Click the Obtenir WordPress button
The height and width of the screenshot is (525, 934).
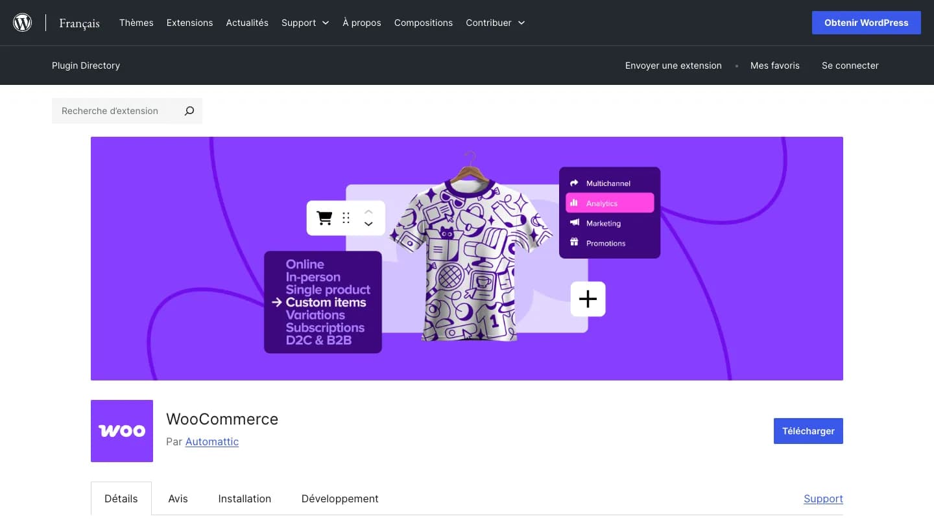coord(867,23)
